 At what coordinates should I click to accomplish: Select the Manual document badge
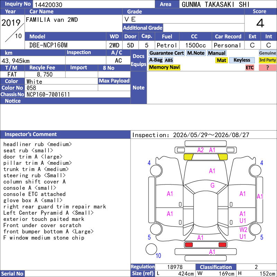(x=217, y=53)
